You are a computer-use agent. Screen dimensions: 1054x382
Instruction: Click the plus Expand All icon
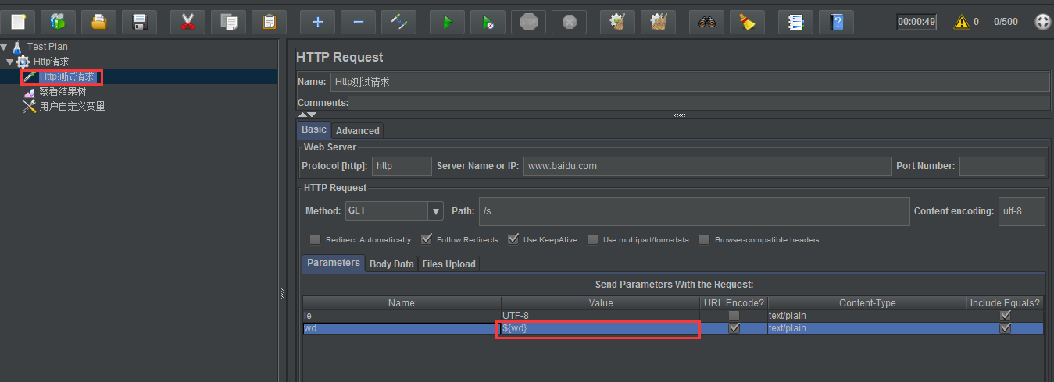(x=317, y=22)
